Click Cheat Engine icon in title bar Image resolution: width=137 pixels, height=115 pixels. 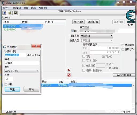[3, 3]
